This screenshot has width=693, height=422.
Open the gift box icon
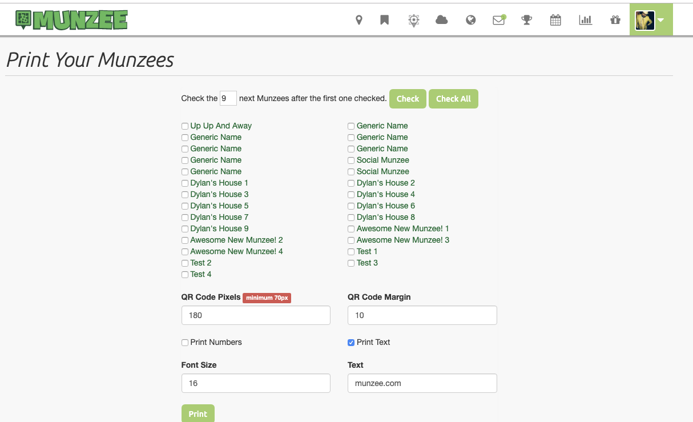coord(615,21)
